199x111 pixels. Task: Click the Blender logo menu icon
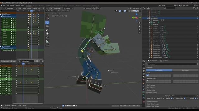tap(2, 6)
